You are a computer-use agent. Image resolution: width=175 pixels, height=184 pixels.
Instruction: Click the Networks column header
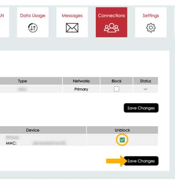[81, 81]
